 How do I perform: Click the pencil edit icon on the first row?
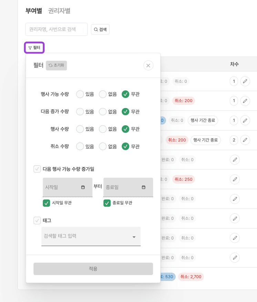click(245, 81)
